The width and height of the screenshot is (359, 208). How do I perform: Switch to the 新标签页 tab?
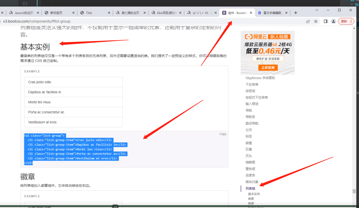click(60, 13)
